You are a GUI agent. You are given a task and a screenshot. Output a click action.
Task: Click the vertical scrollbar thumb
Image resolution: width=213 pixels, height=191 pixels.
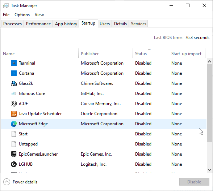click(209, 103)
